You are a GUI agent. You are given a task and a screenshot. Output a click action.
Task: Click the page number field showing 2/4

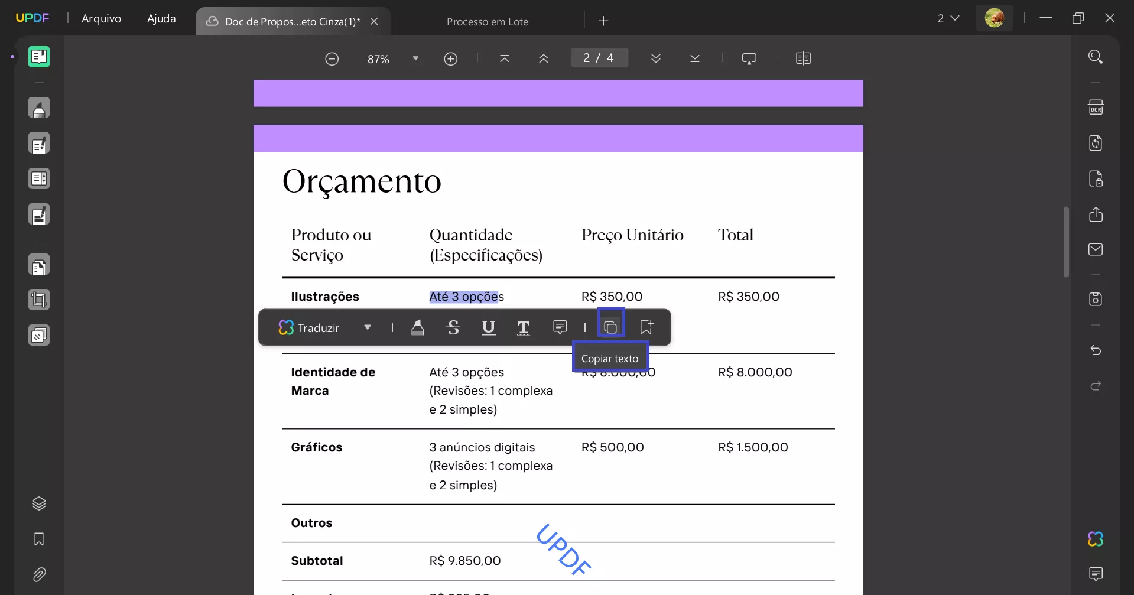pyautogui.click(x=599, y=57)
